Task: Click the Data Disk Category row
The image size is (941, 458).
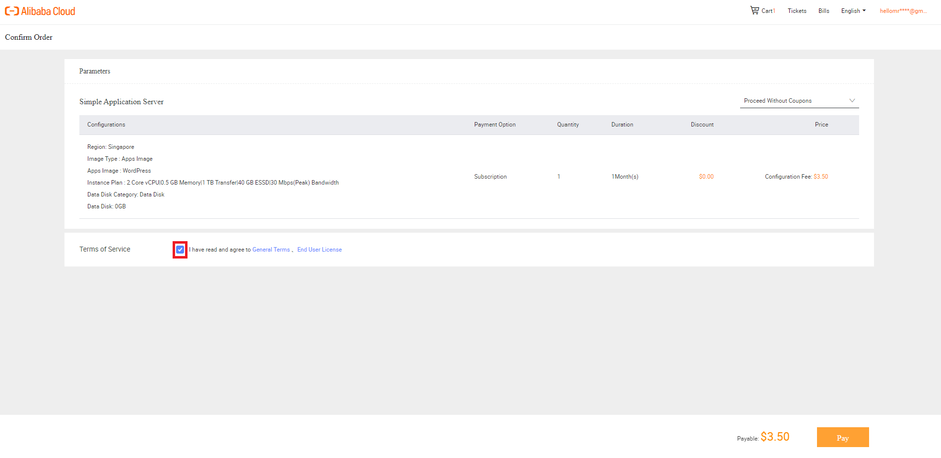Action: (126, 195)
